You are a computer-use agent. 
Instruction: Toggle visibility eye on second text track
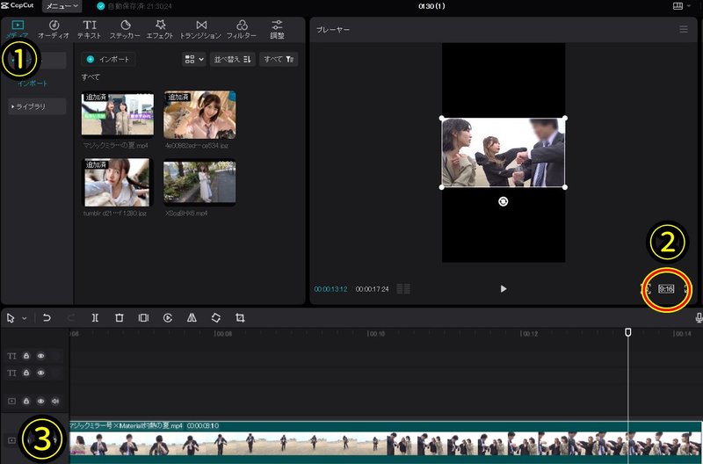click(x=40, y=373)
